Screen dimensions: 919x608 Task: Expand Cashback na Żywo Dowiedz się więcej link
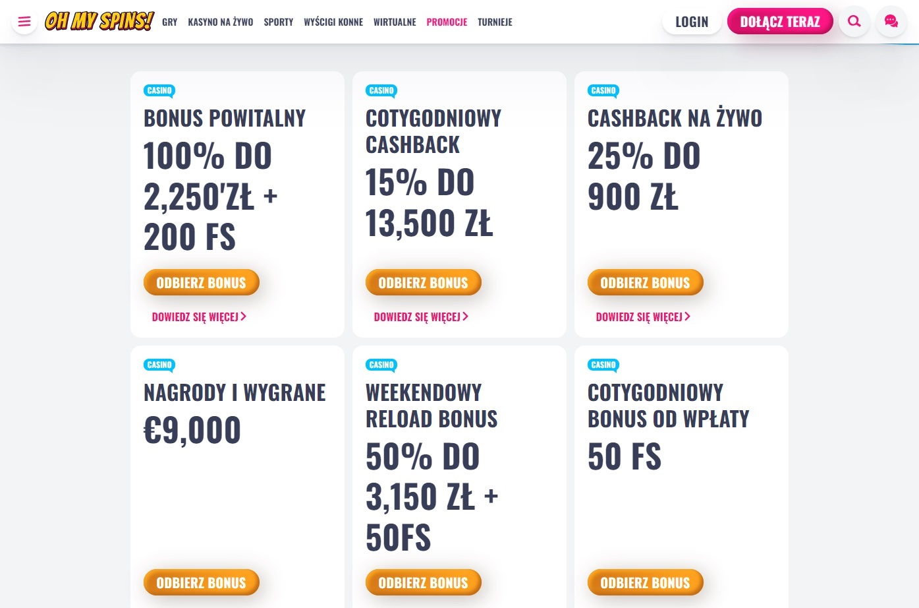tap(643, 317)
